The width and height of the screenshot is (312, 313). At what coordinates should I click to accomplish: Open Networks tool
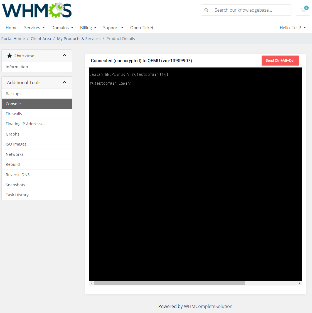coord(37,154)
